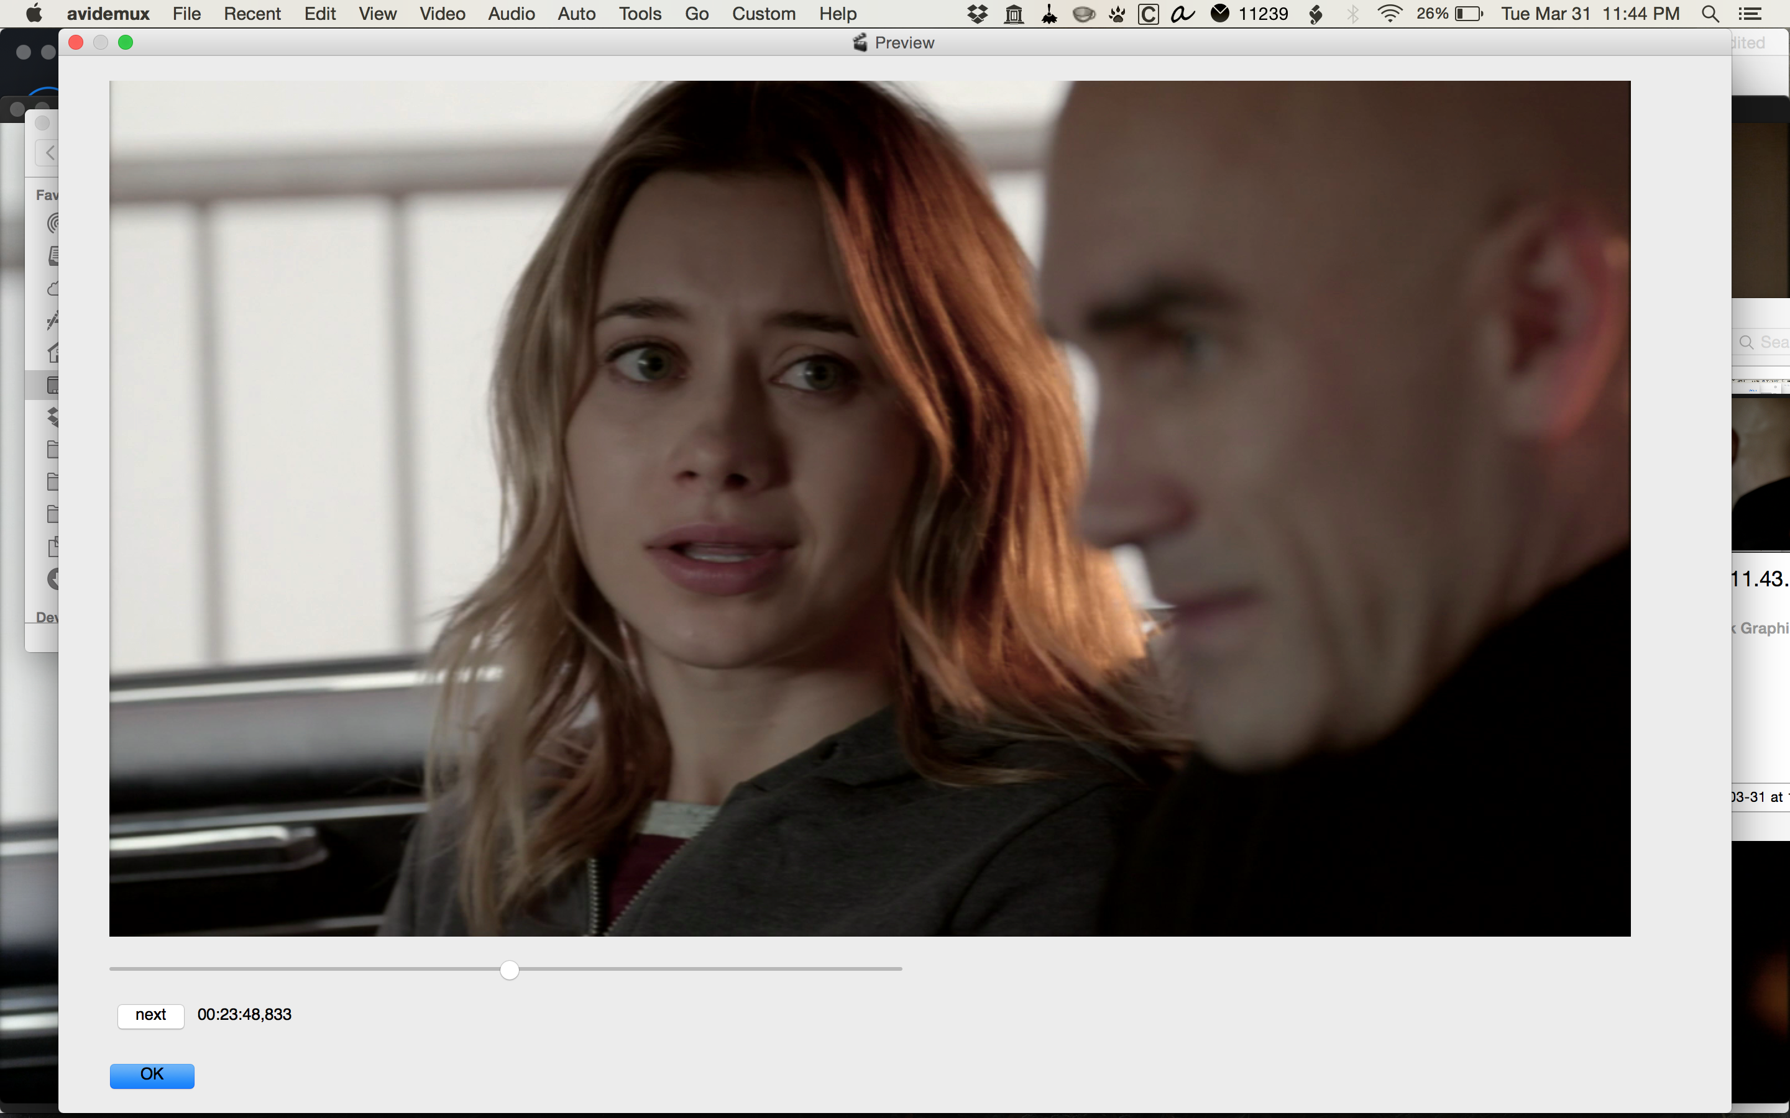Open Notification Center list icon

1750,13
